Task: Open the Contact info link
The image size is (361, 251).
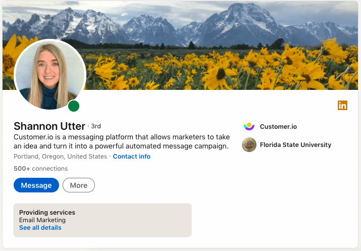Action: coord(131,157)
